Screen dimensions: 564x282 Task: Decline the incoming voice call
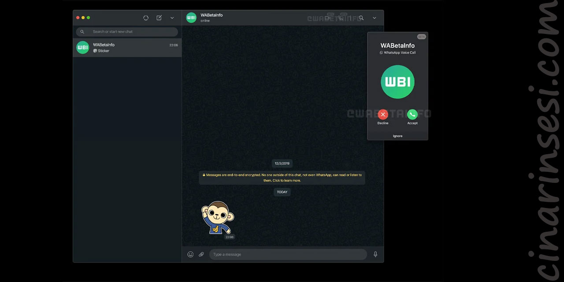pos(382,114)
